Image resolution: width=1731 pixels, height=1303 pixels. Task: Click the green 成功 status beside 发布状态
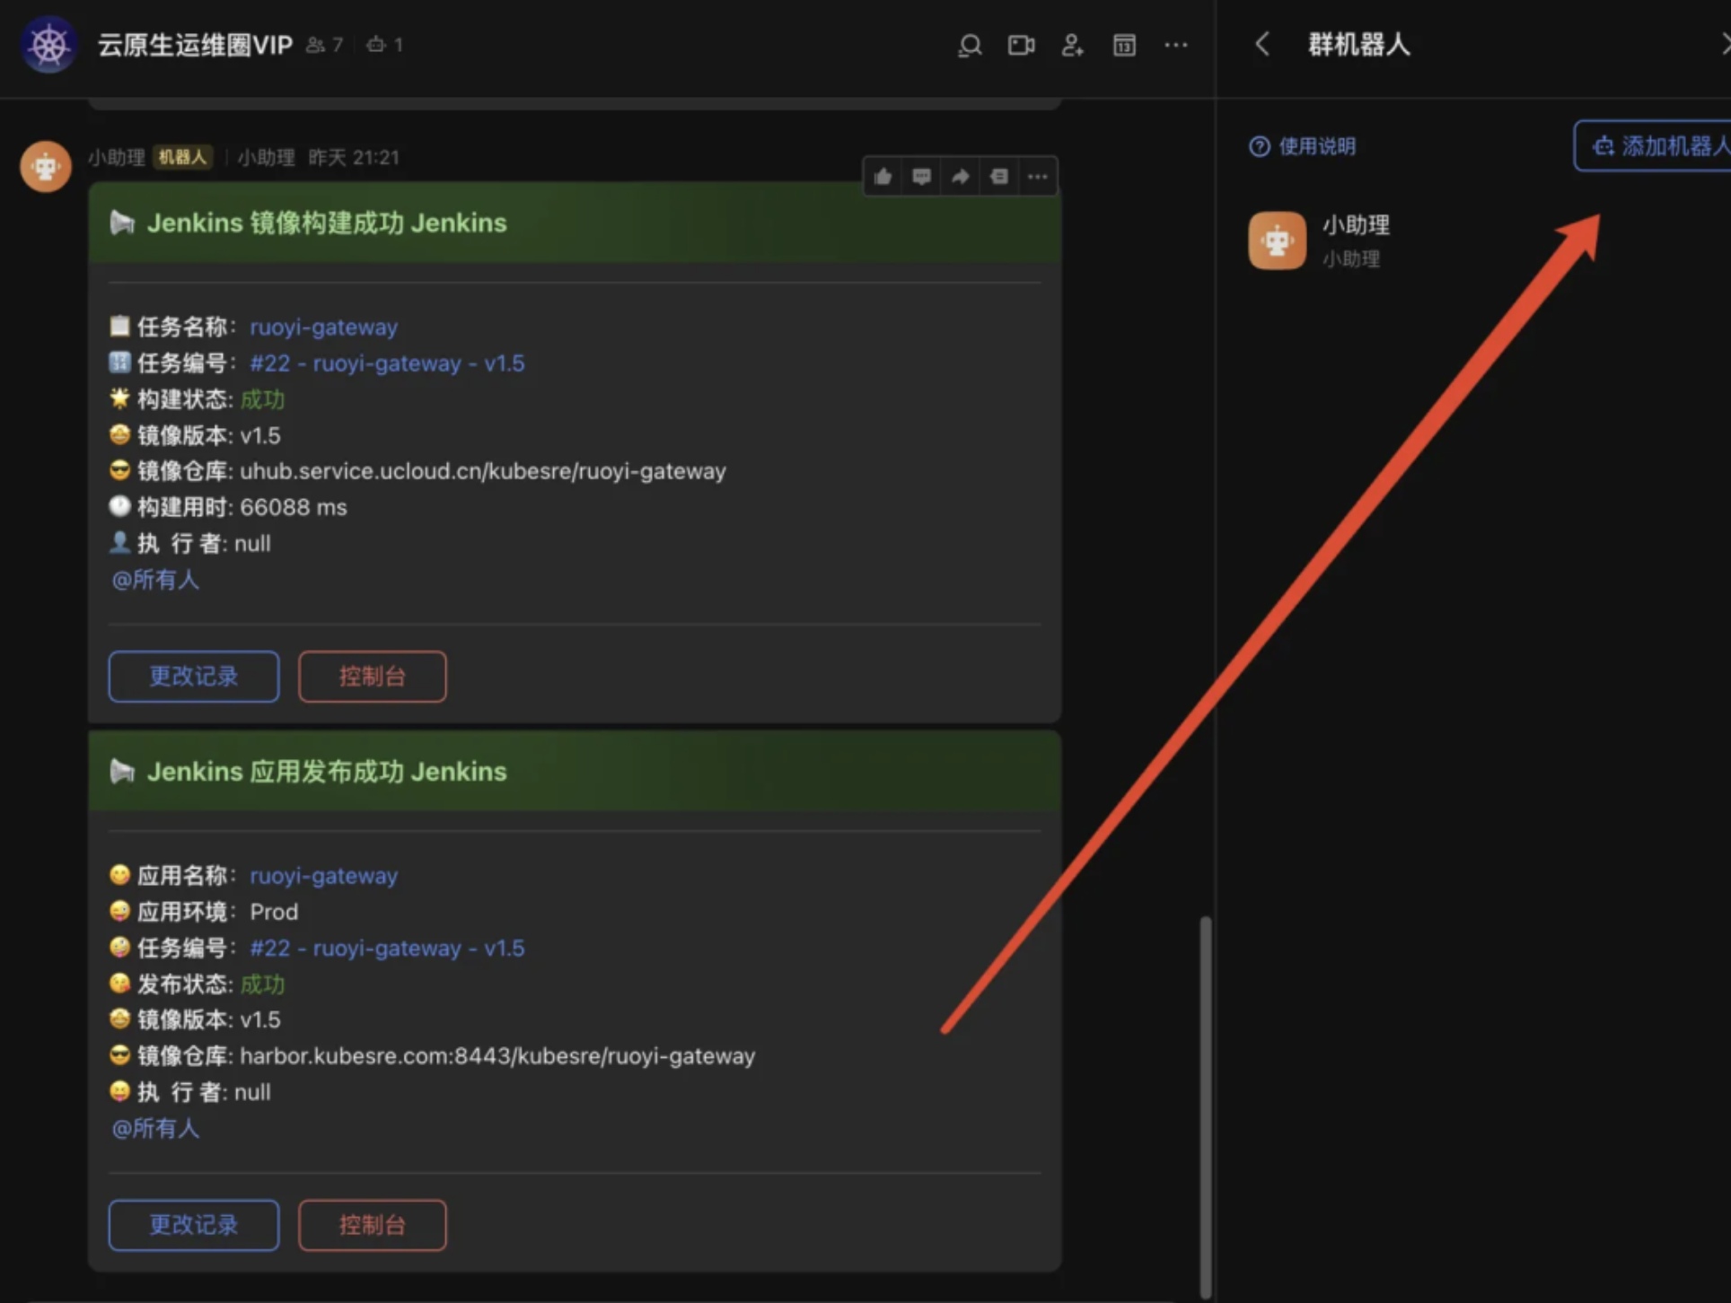(x=262, y=984)
